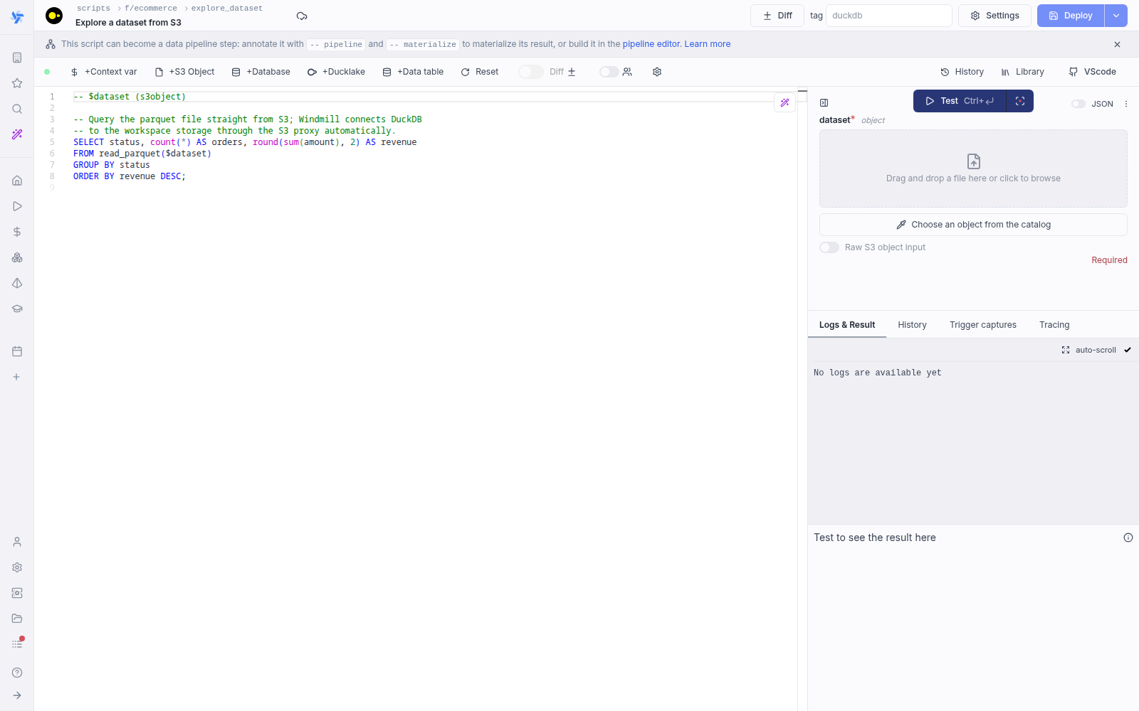The height and width of the screenshot is (711, 1139).
Task: Open script Settings
Action: tap(994, 16)
